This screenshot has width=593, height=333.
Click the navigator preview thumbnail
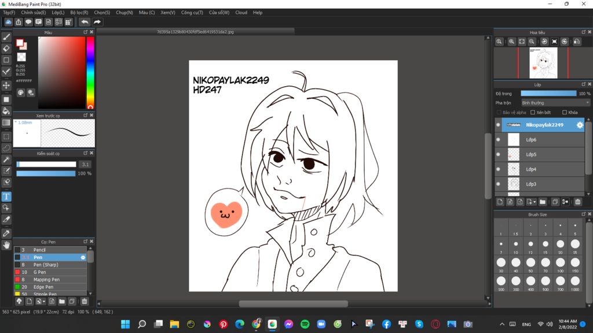[x=543, y=62]
